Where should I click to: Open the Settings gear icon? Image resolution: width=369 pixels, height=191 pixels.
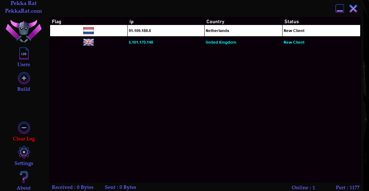point(24,152)
